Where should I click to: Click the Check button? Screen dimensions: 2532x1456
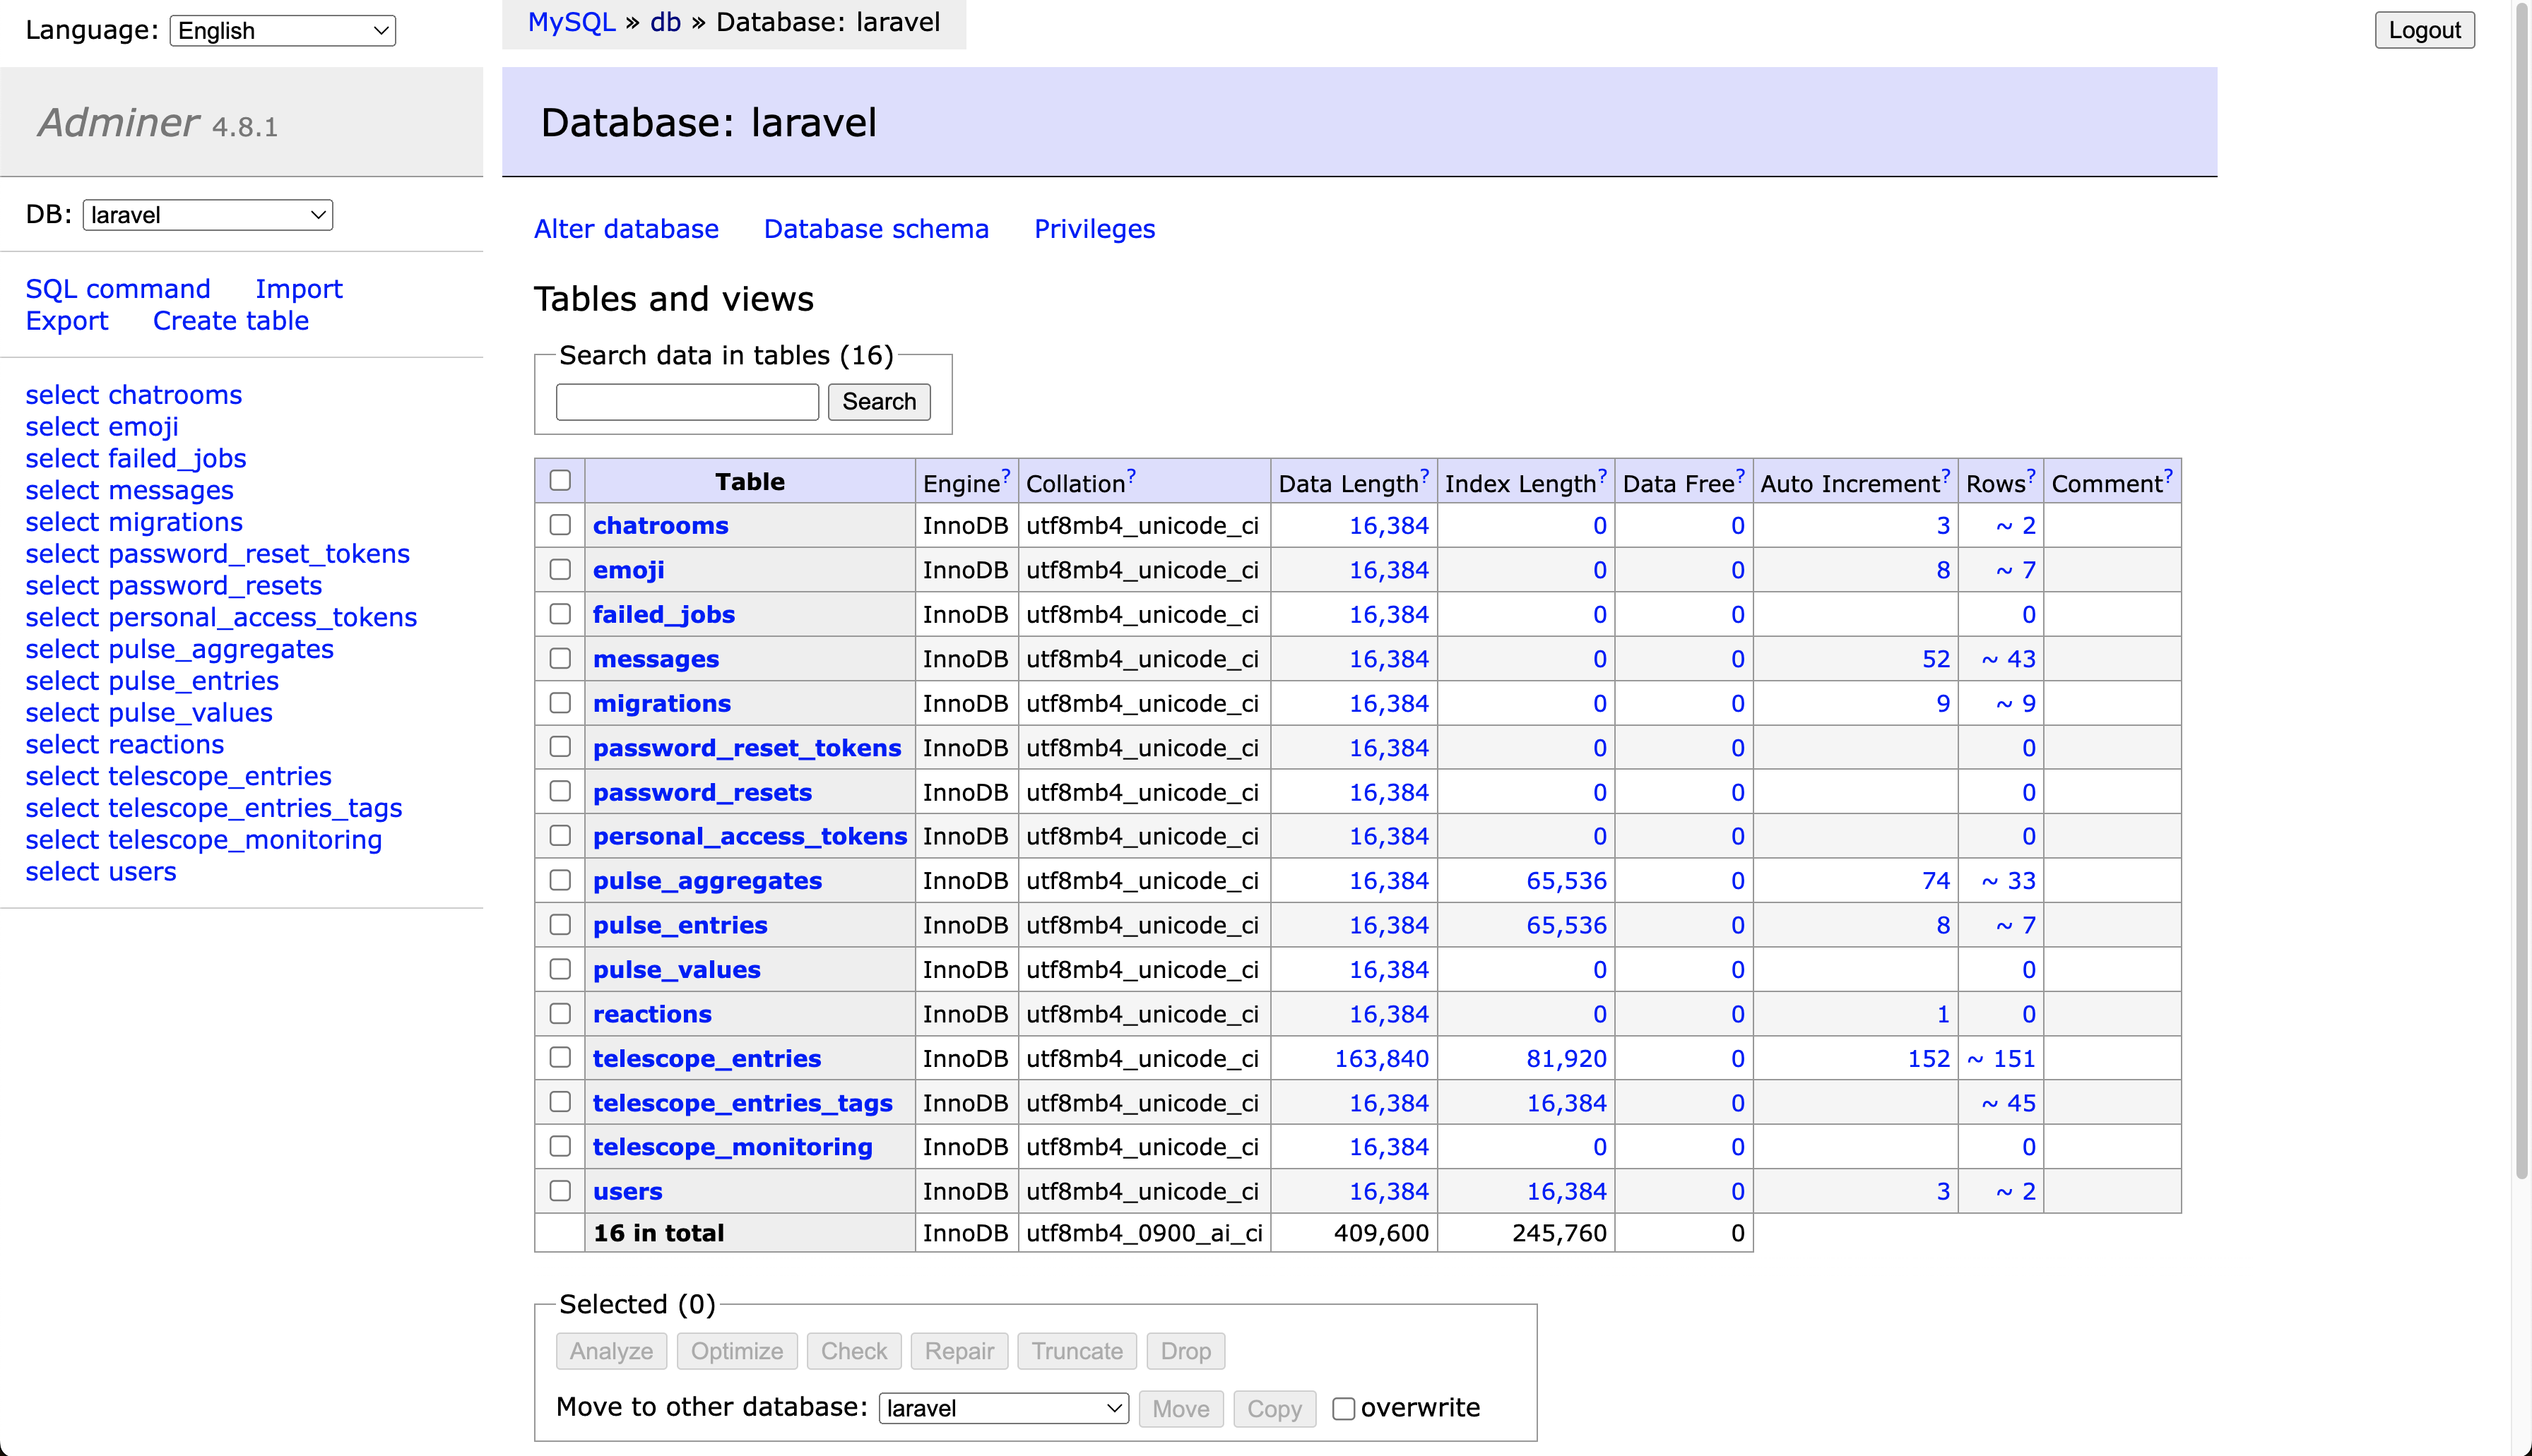(x=853, y=1351)
